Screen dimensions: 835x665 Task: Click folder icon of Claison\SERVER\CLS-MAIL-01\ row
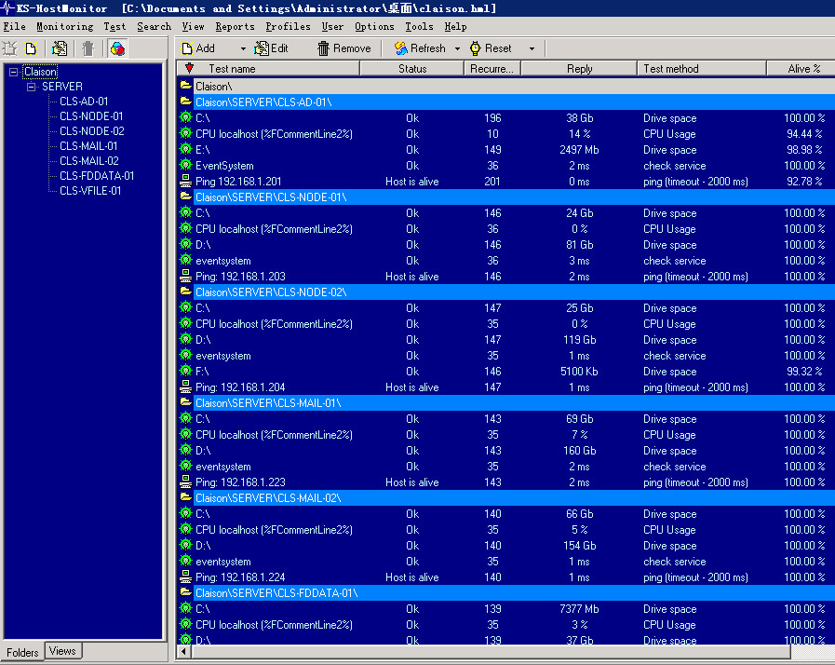tap(185, 403)
